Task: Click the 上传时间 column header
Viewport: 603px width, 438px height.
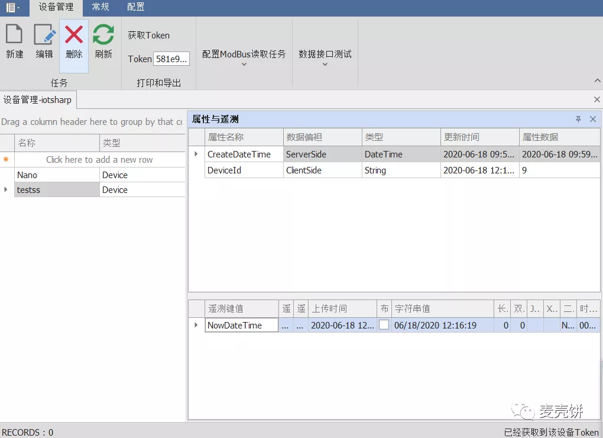Action: (342, 308)
